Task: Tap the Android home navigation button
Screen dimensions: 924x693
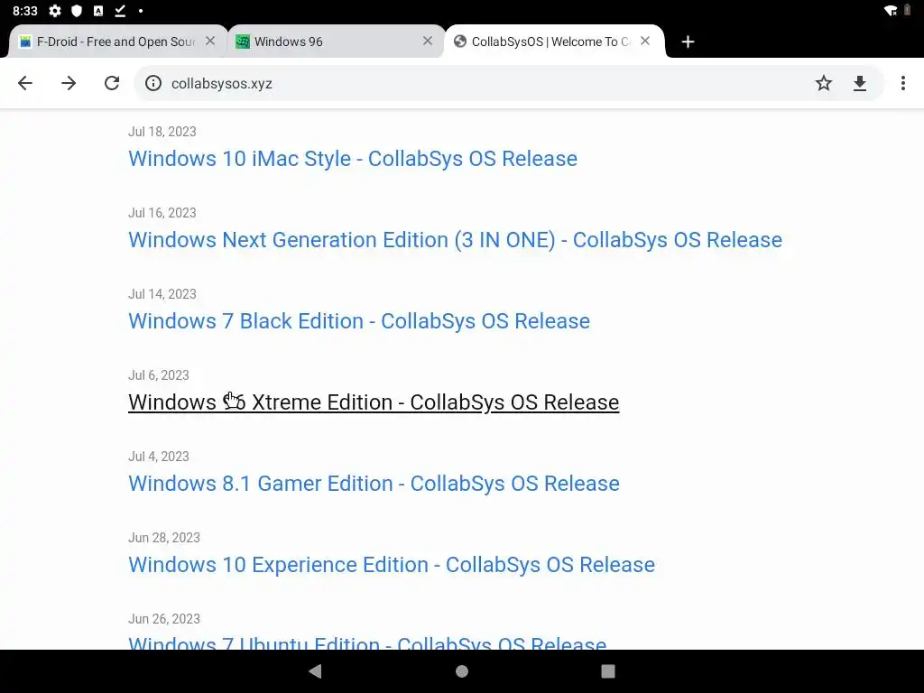Action: tap(462, 671)
